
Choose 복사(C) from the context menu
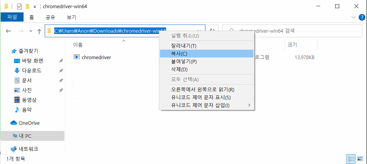click(207, 54)
